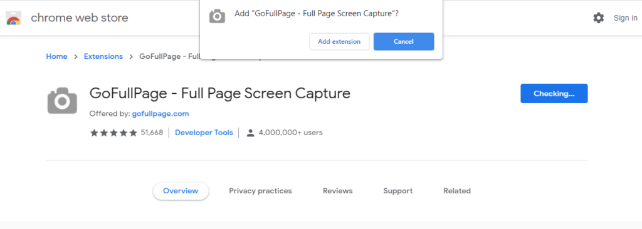Click the camera icon in the Add dialog

click(x=217, y=16)
